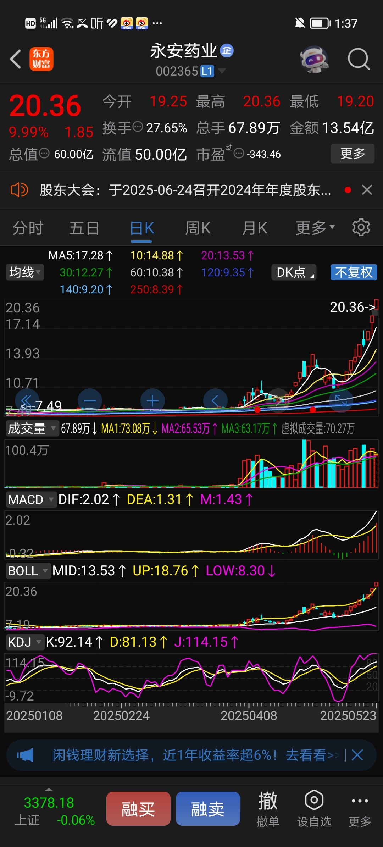The image size is (383, 847).
Task: Switch to 五日 tab
Action: [x=84, y=228]
